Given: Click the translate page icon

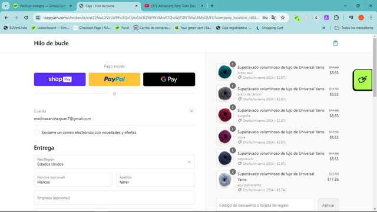Looking at the screenshot, I should [274, 18].
